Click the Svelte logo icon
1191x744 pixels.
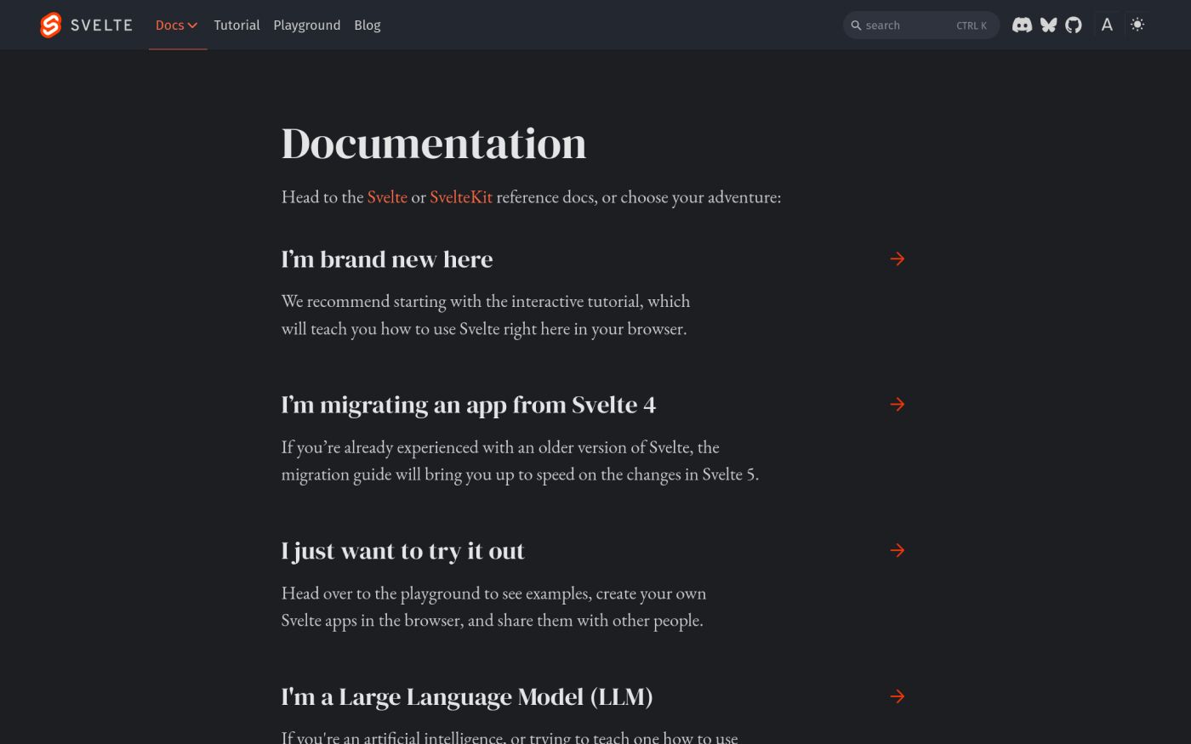51,26
